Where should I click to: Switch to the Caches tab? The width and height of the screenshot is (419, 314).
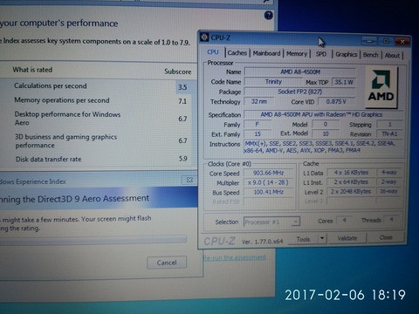click(x=237, y=53)
